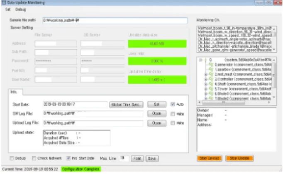The width and height of the screenshot is (283, 174).
Task: Click the Monitoring Ch. list scroll-down arrow
Action: pyautogui.click(x=274, y=50)
